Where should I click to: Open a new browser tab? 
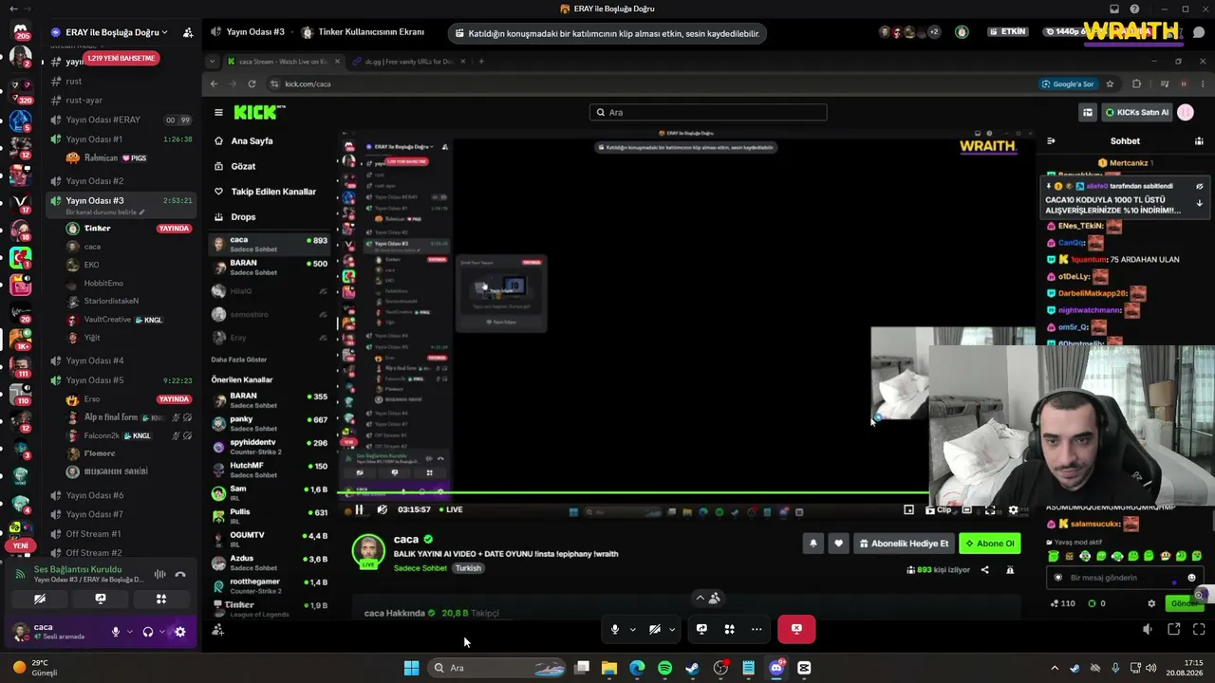pos(481,62)
